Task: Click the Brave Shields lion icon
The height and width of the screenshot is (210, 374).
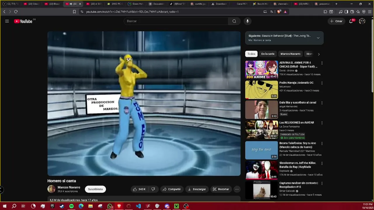Action: [279, 12]
